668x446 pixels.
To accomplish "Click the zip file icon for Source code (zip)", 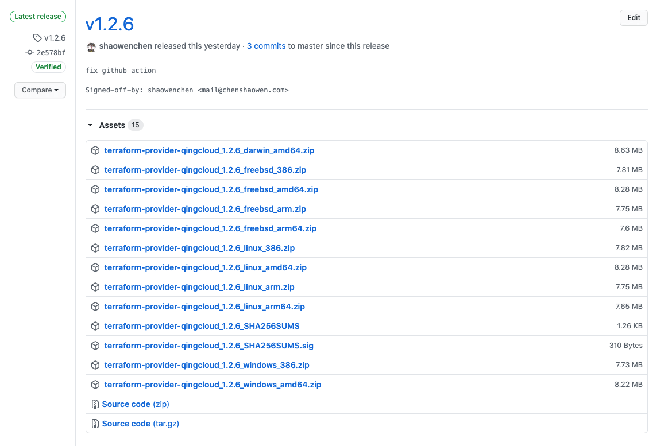I will point(95,404).
